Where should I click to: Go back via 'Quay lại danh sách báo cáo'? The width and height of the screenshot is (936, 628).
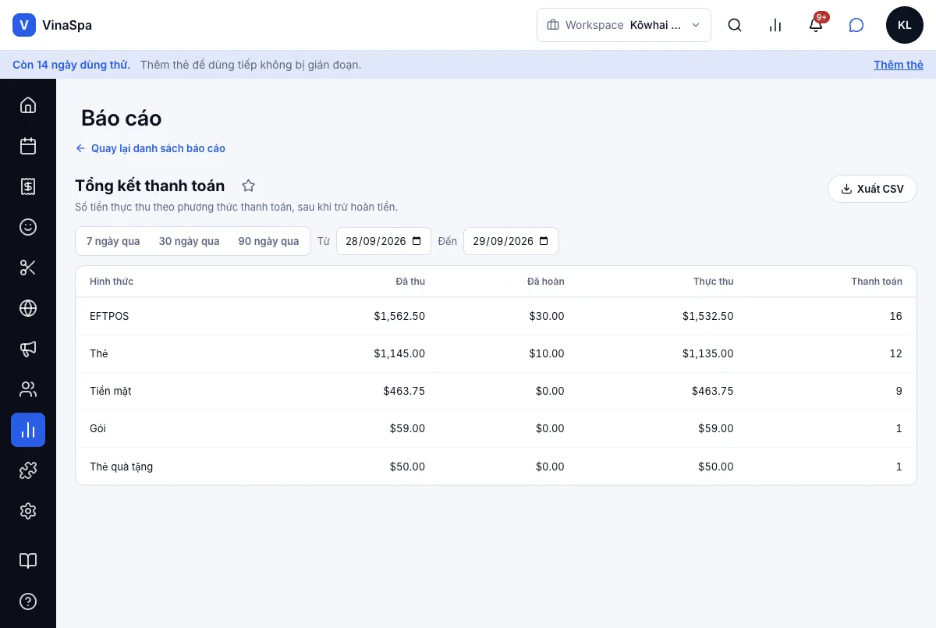tap(151, 148)
